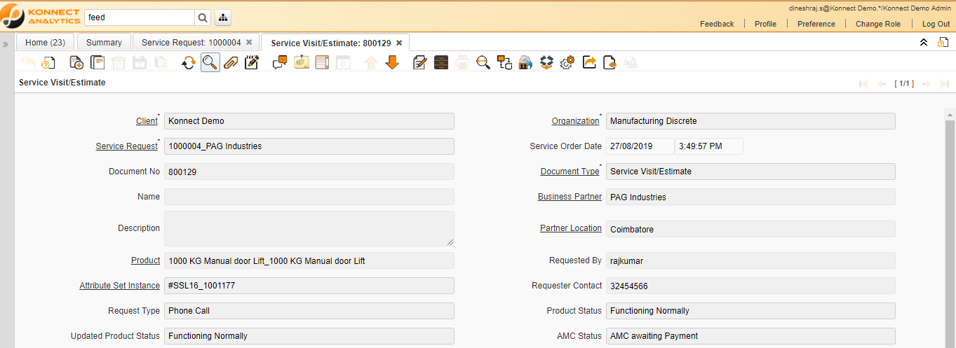Screen dimensions: 956x348
Task: Click the Requester Contact field 32454566
Action: [750, 286]
